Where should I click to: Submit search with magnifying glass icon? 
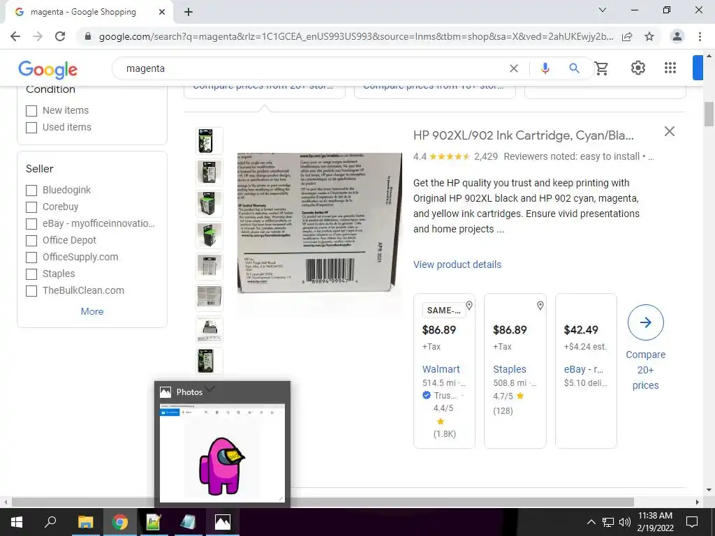[574, 68]
